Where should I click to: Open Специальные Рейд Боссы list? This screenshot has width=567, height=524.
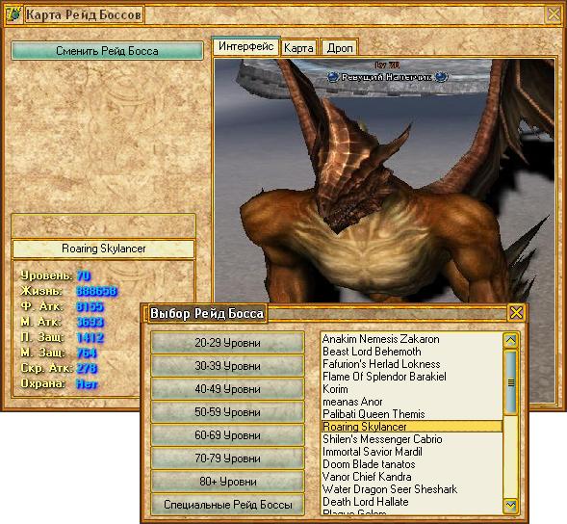click(x=227, y=505)
